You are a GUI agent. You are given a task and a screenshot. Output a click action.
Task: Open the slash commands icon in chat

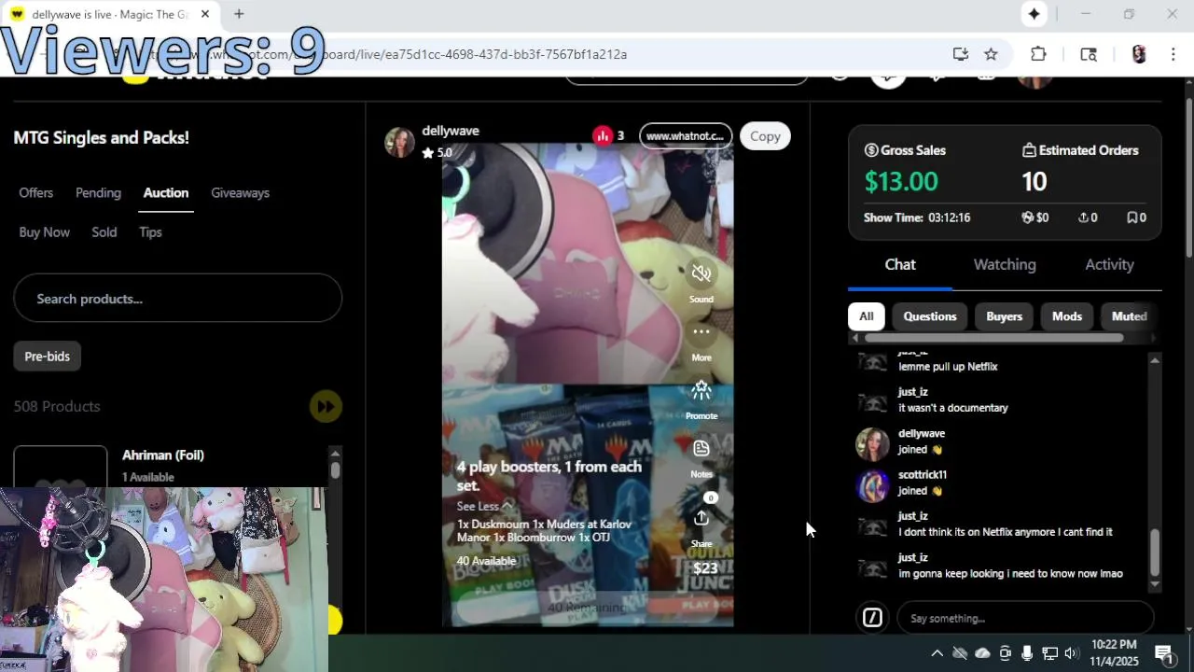pos(872,618)
